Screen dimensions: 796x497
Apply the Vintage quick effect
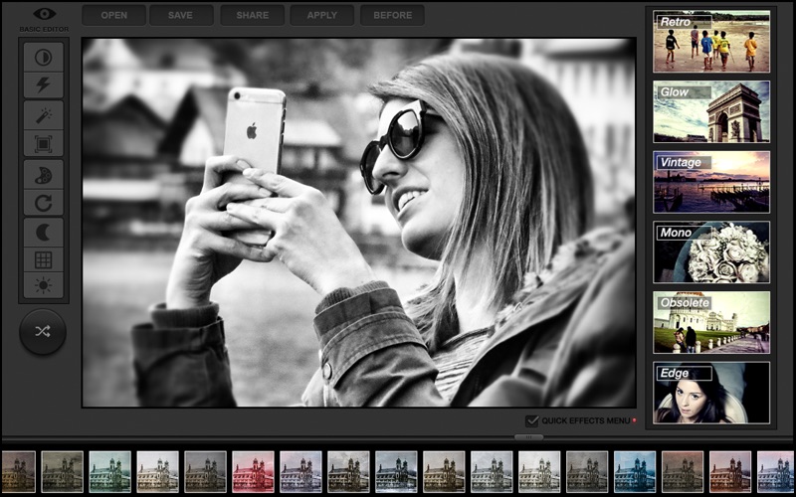711,182
